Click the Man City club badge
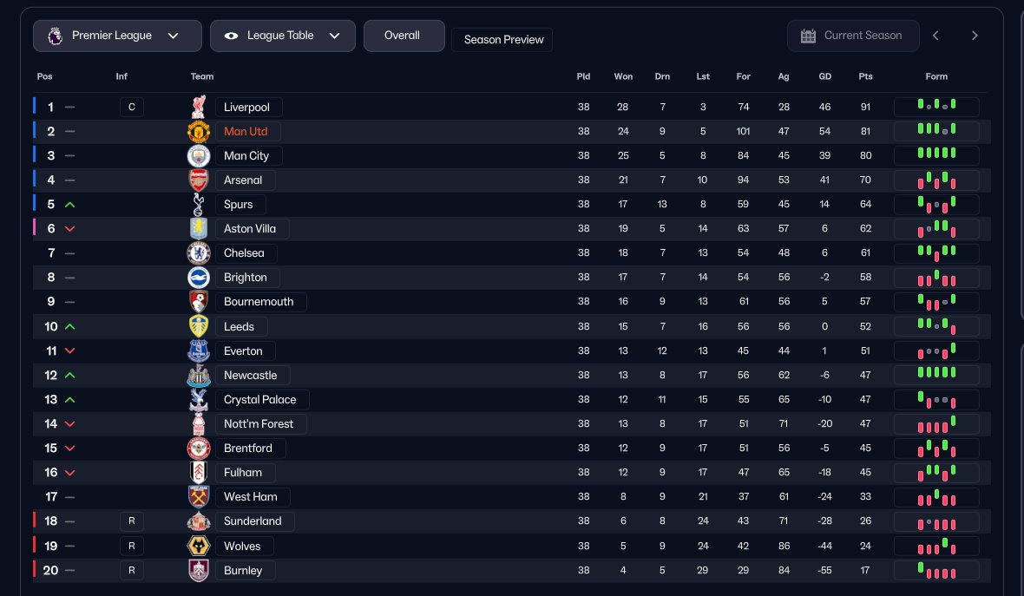This screenshot has width=1024, height=596. [x=200, y=156]
